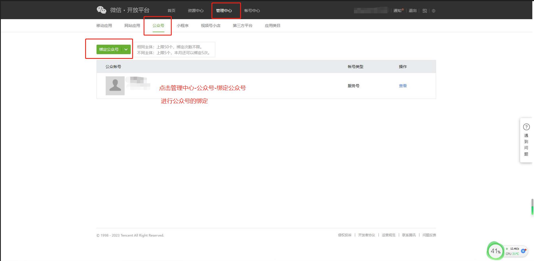Screen dimensions: 534x261
Task: Open 通知 notifications
Action: coord(397,11)
